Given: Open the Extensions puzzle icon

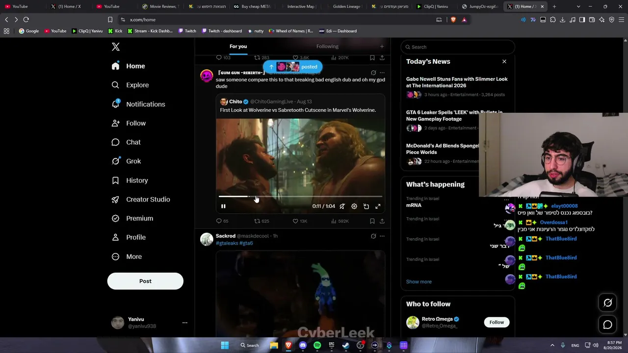Looking at the screenshot, I should coord(553,20).
